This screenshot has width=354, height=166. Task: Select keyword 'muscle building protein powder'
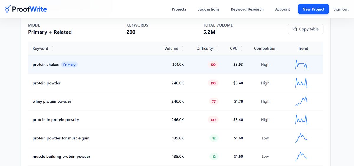coord(61,156)
